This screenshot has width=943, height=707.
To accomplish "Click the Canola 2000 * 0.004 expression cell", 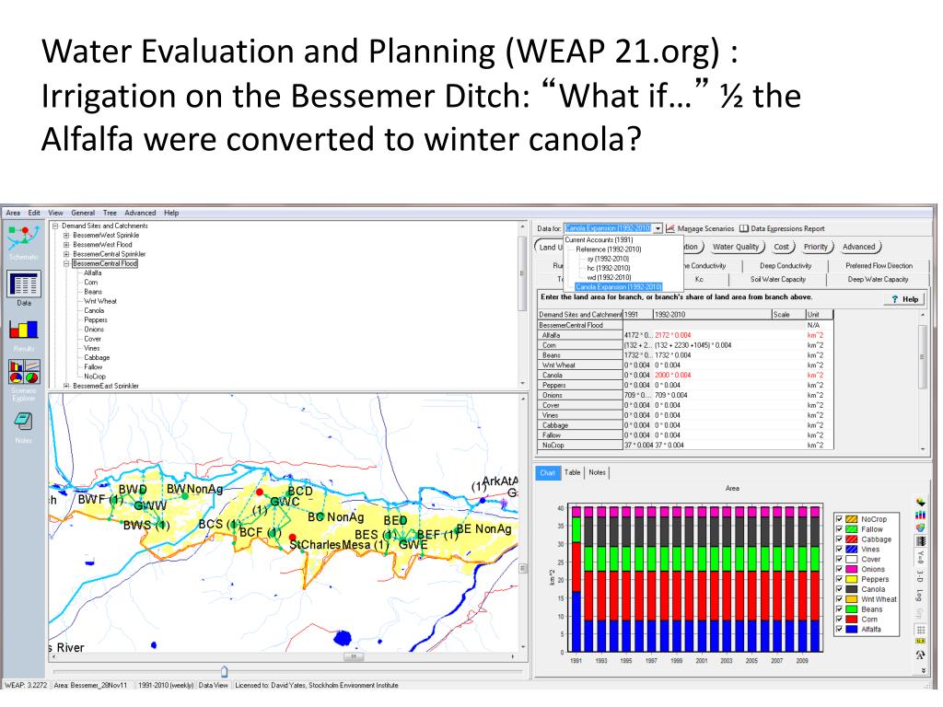I will 712,376.
